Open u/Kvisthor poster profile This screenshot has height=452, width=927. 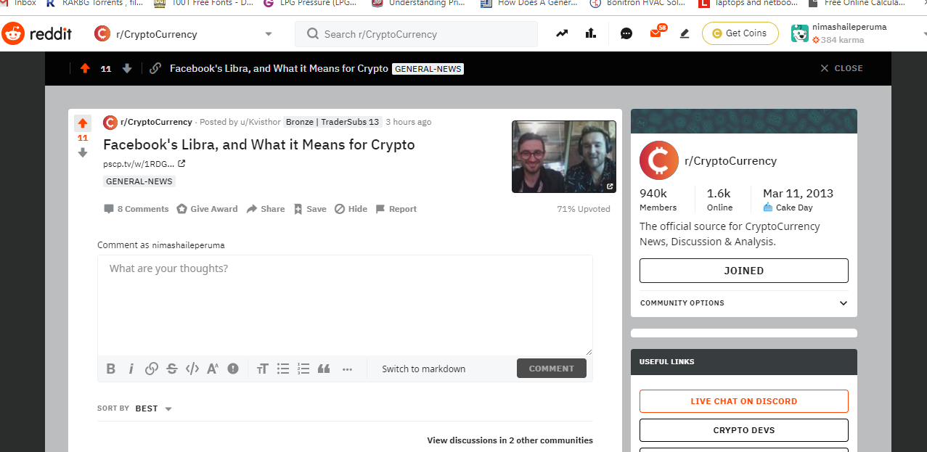pyautogui.click(x=259, y=122)
